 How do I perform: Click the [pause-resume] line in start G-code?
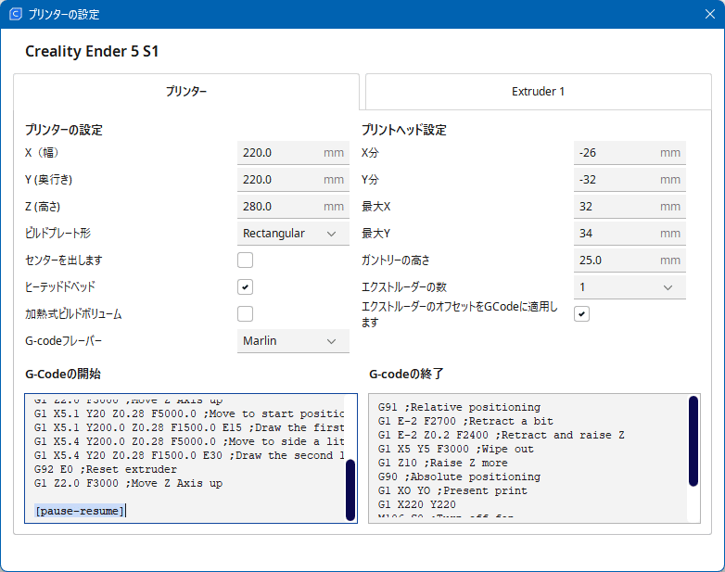(x=80, y=511)
